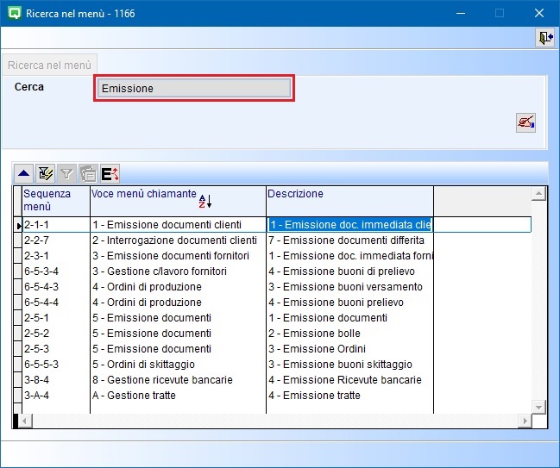Click the copy documents grid toolbar icon
The image size is (560, 468).
87,173
